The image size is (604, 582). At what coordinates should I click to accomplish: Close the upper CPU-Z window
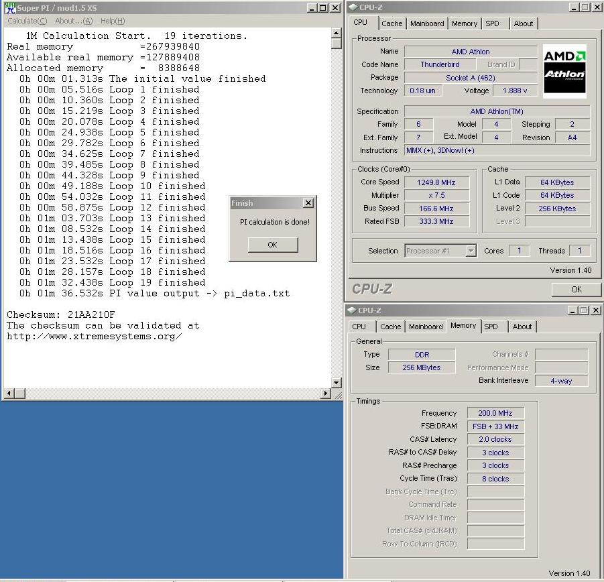pos(597,7)
